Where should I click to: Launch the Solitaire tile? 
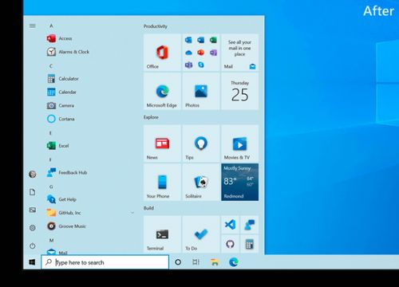point(201,182)
